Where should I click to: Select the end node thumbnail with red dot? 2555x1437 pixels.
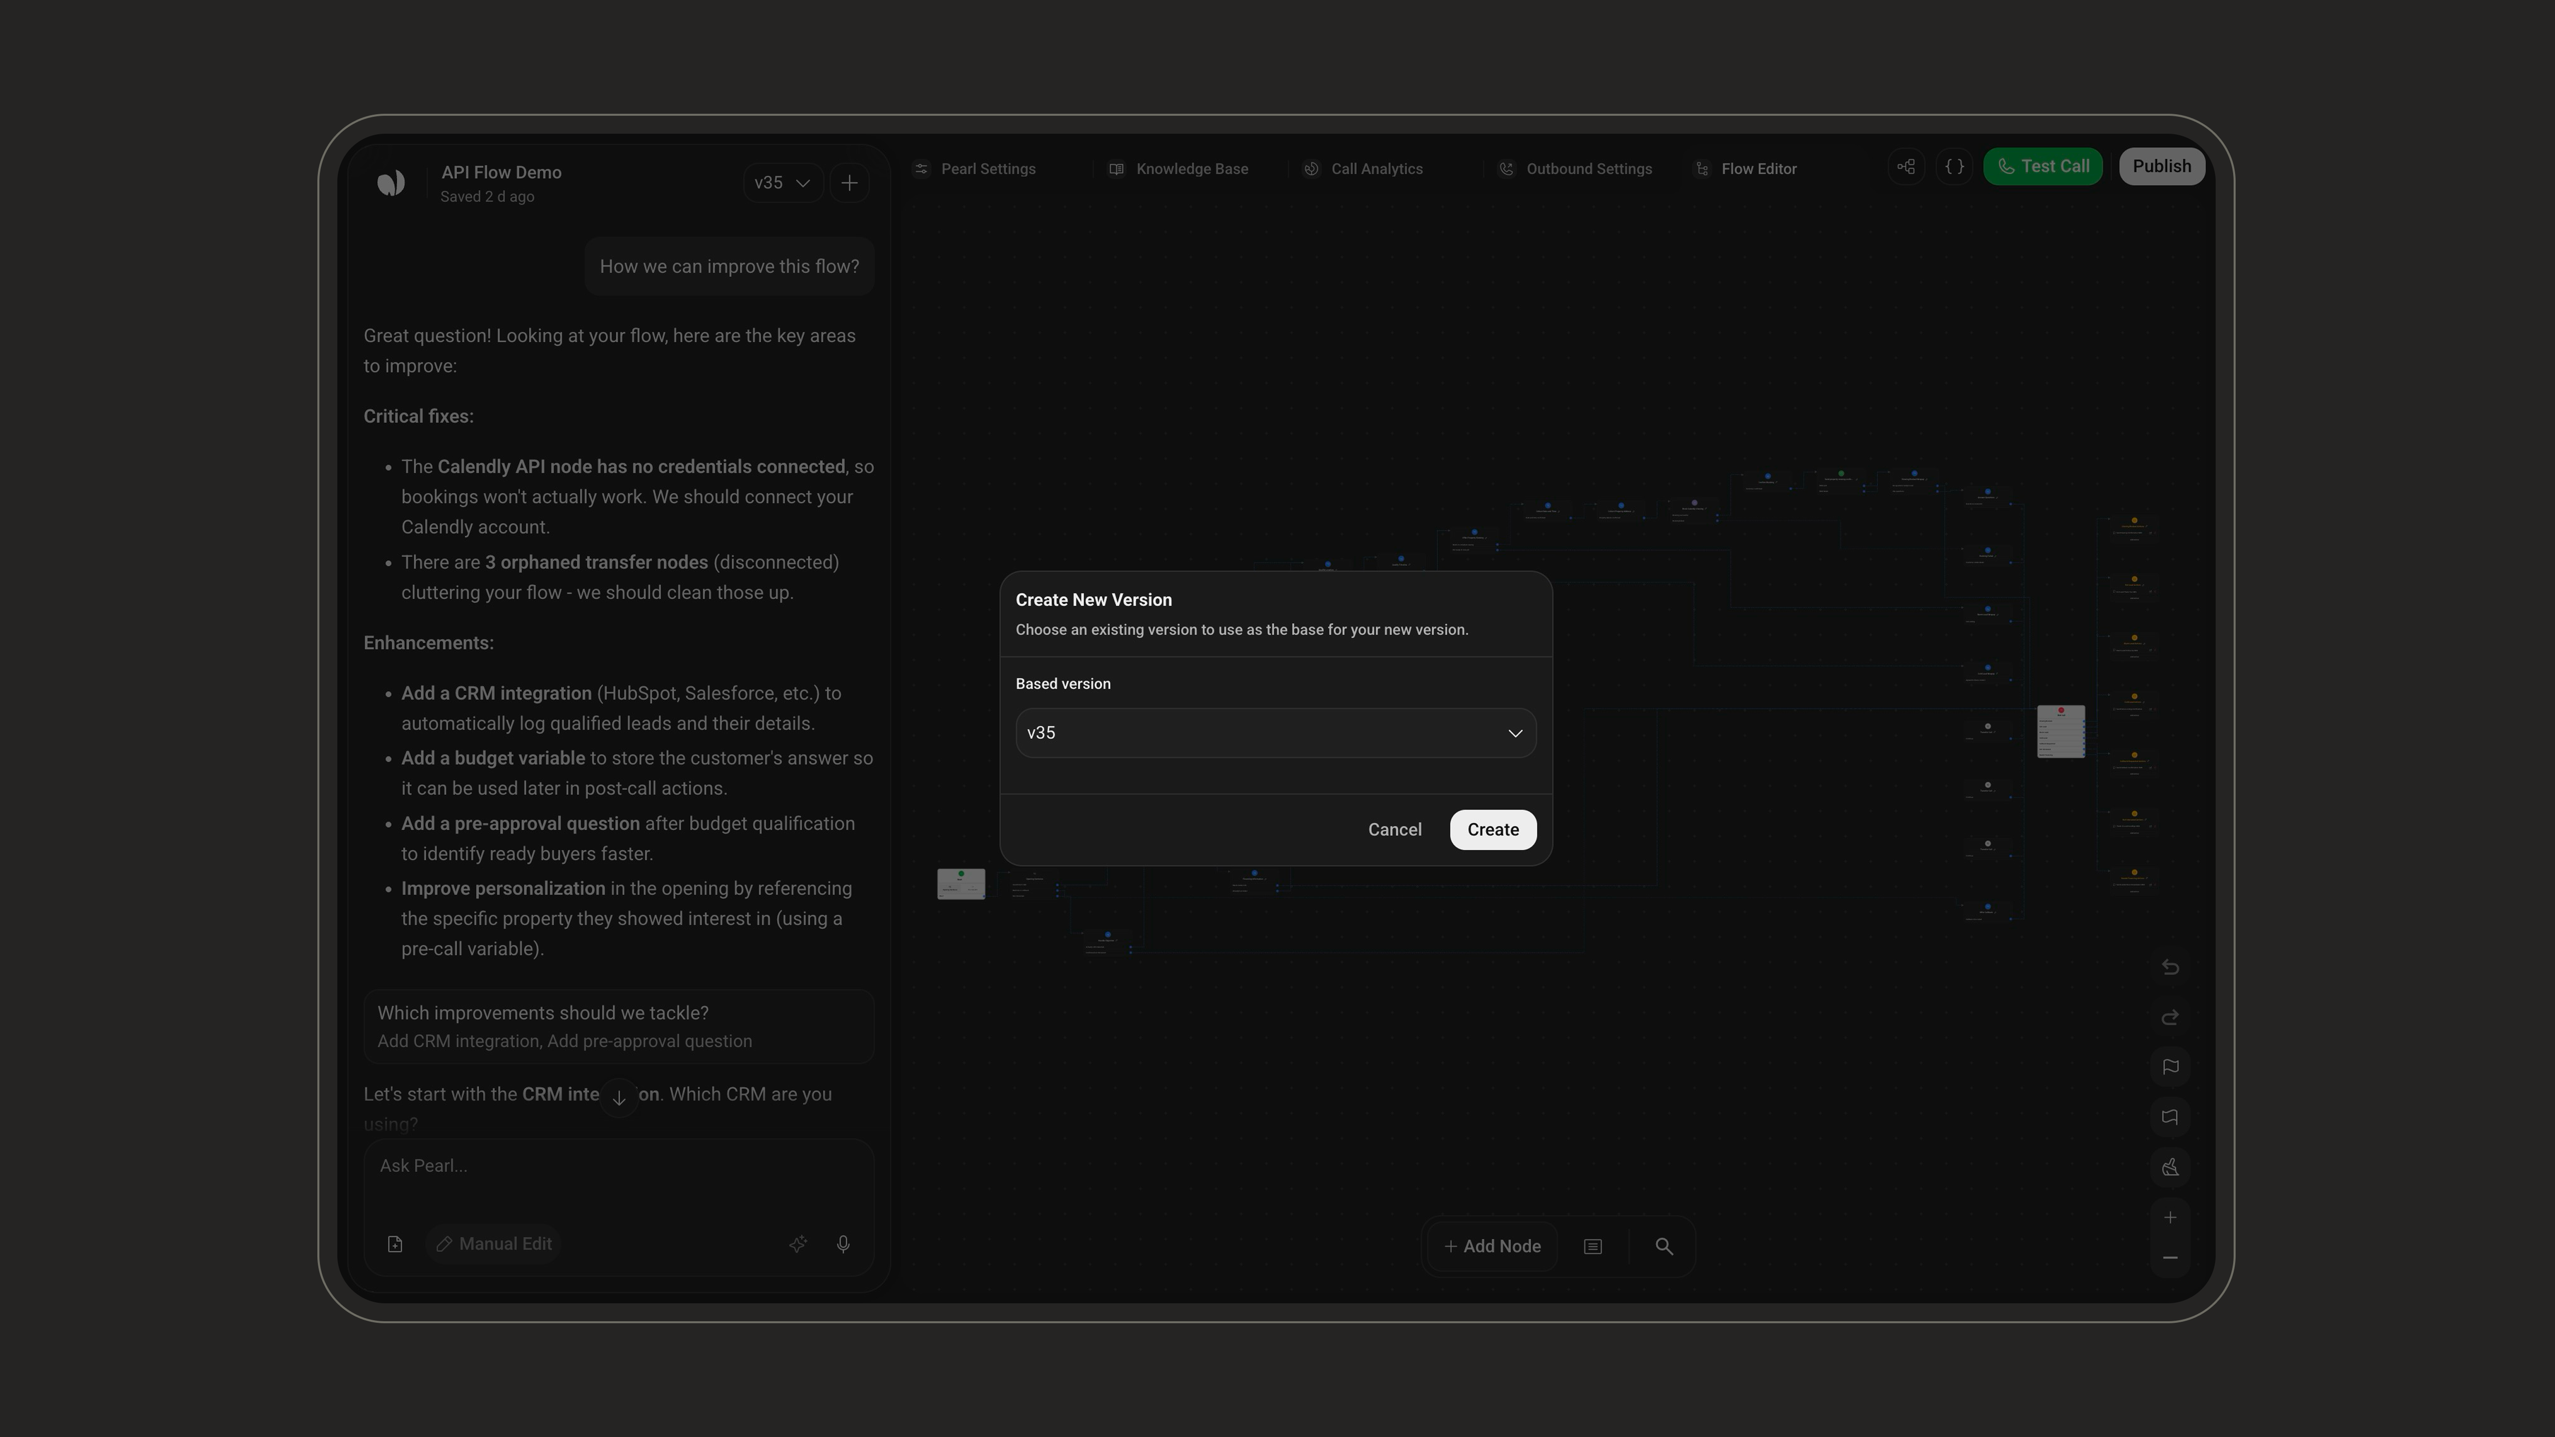2061,731
